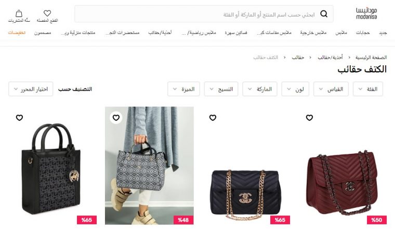Expand the القياس filter dropdown
The height and width of the screenshot is (229, 395).
point(331,89)
